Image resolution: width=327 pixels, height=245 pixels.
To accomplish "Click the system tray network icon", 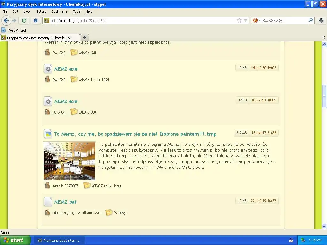I will [x=303, y=241].
